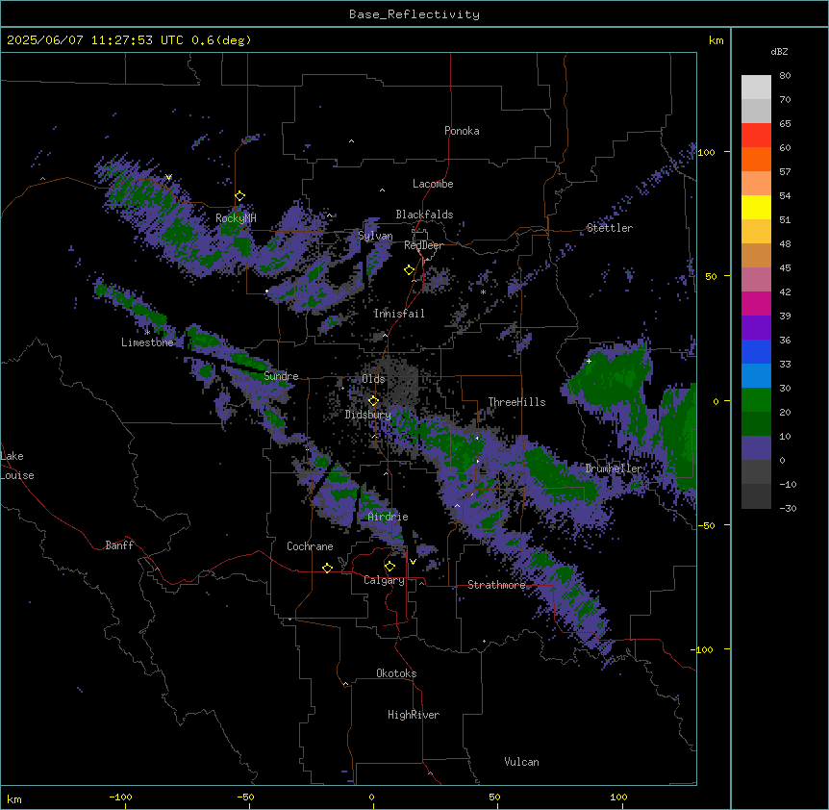Select the yellow diamond marker above Calgary label
829x810 pixels.
(389, 567)
